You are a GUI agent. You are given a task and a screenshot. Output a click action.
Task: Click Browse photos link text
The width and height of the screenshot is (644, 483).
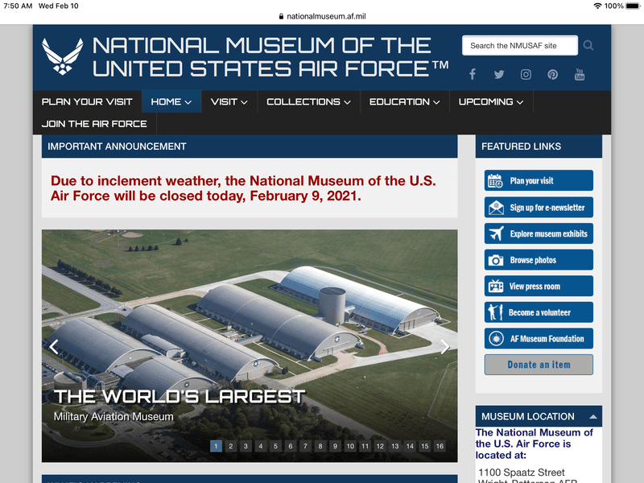point(533,260)
